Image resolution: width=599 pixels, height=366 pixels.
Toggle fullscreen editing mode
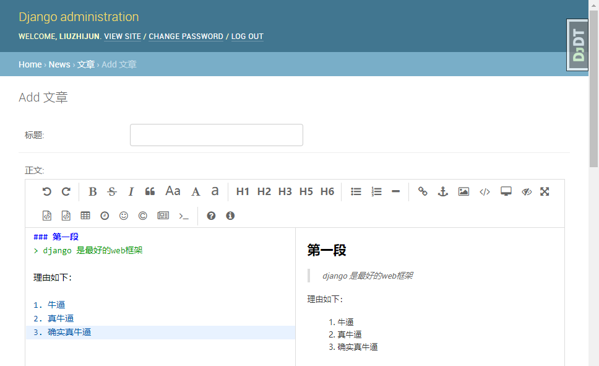click(x=545, y=191)
